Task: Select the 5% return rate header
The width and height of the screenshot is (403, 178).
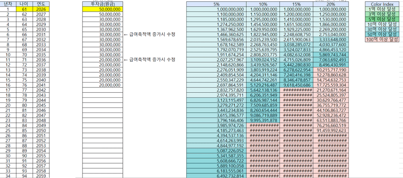Action: [x=216, y=4]
